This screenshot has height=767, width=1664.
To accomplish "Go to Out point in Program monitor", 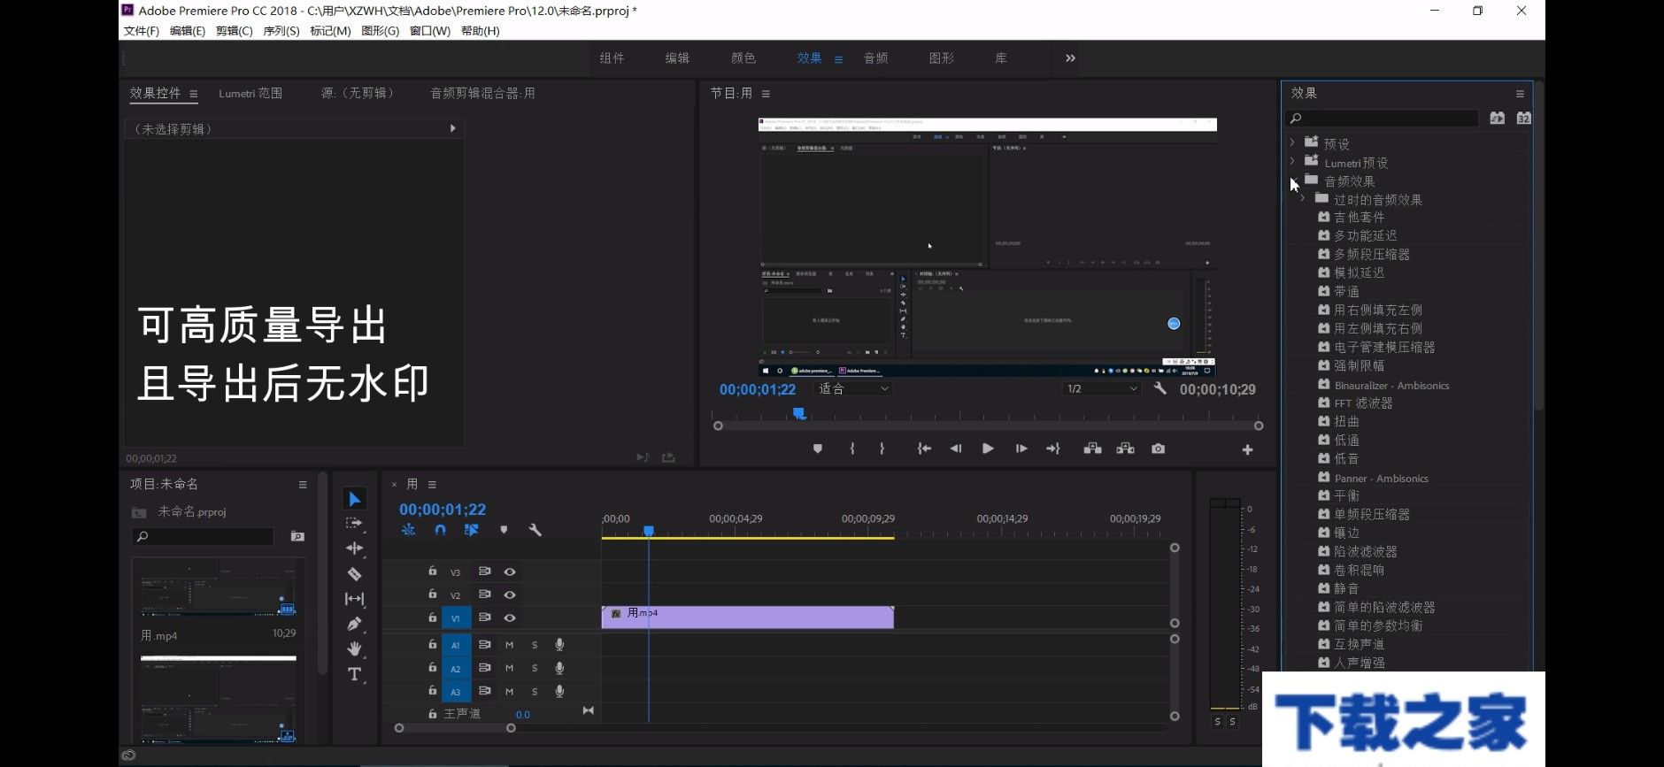I will (1053, 449).
